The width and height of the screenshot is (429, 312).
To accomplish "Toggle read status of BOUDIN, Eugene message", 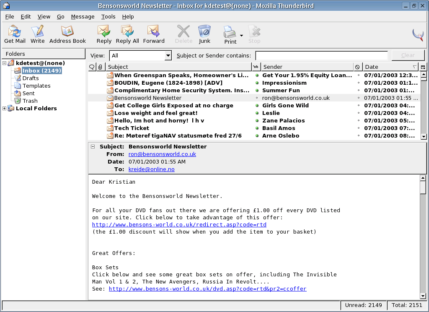I will coord(257,83).
